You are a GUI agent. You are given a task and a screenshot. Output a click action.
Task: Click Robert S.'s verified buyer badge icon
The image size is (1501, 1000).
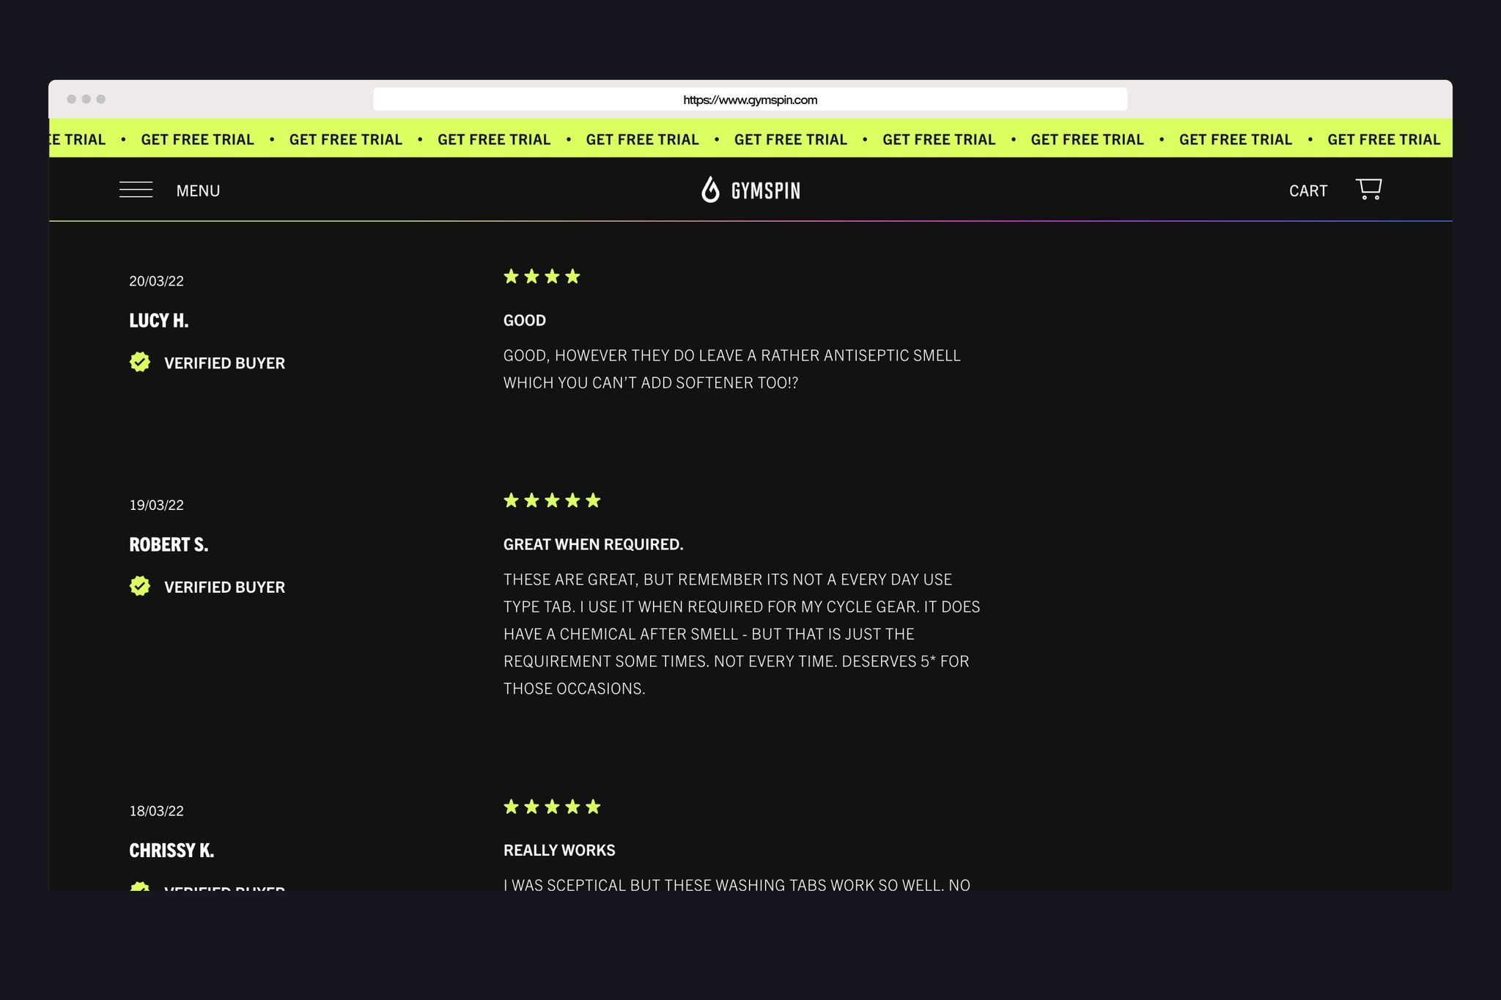point(140,587)
